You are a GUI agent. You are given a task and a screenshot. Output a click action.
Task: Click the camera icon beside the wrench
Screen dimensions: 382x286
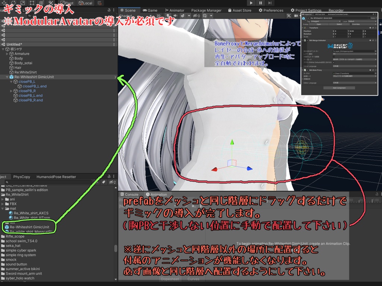[x=295, y=16]
